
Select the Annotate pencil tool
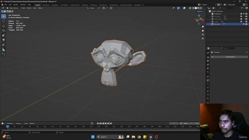tap(4, 45)
